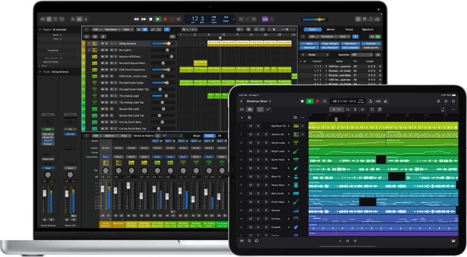Screen dimensions: 467x257
Task: Expand the Autumn Kit track chevron on iPad
Action: click(303, 134)
